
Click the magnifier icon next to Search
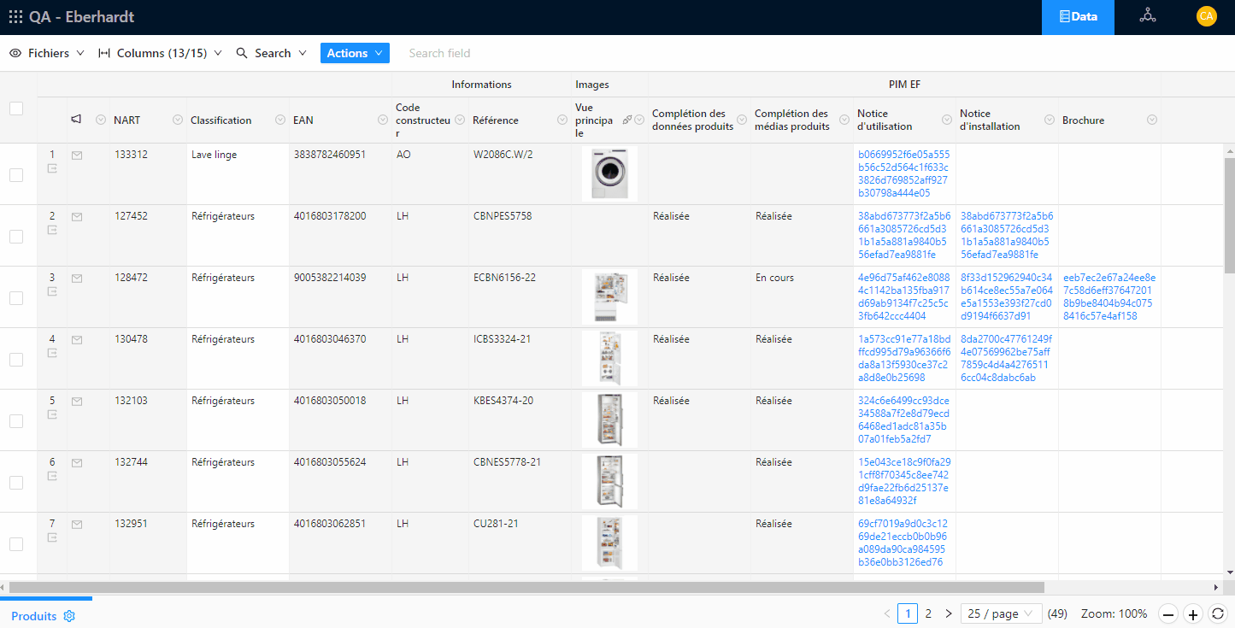coord(240,52)
